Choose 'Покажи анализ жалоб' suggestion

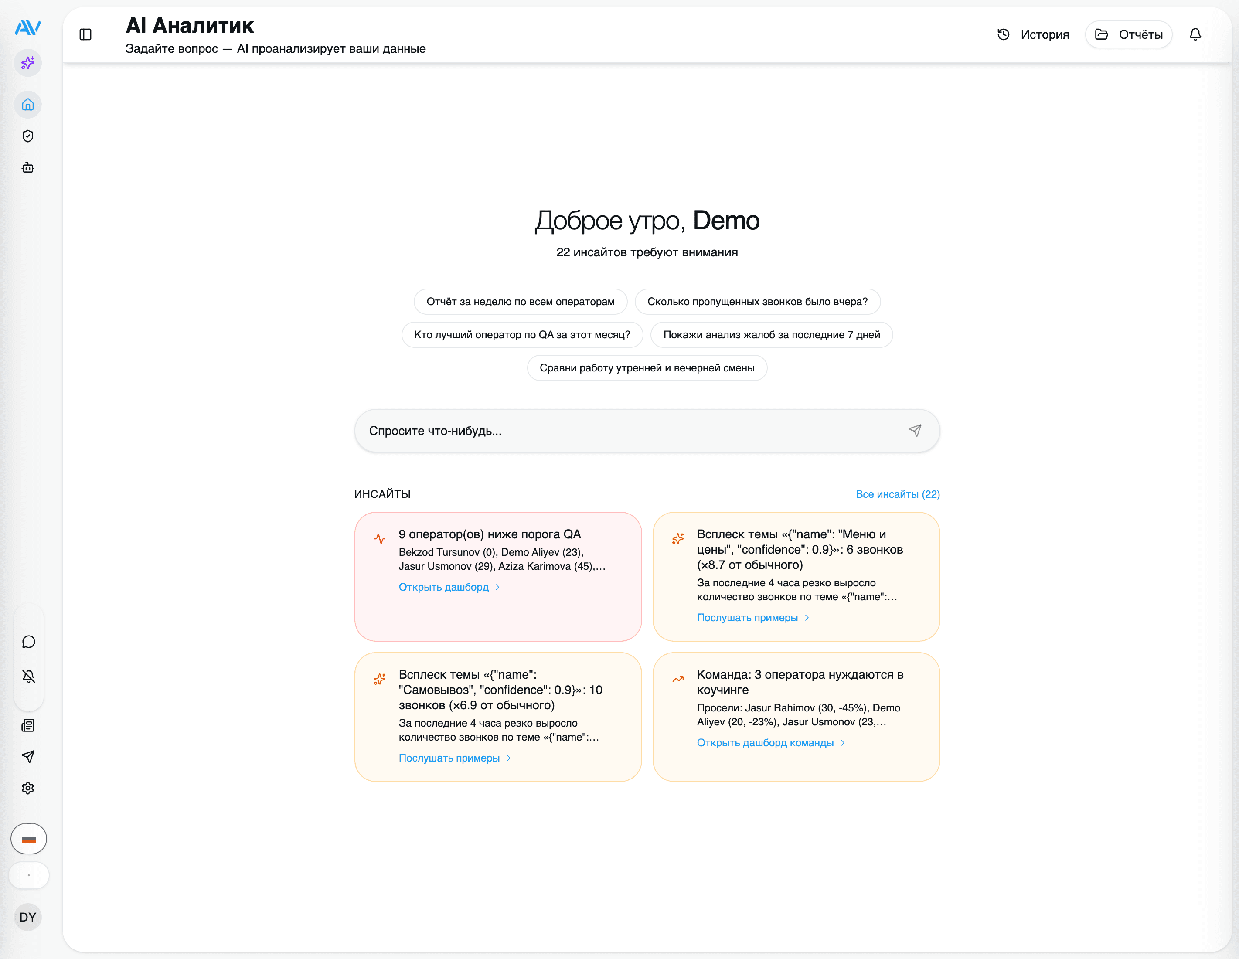tap(772, 335)
